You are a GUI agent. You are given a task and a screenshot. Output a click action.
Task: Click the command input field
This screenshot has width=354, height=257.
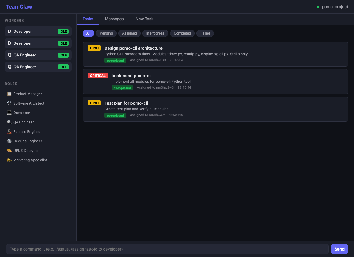click(x=168, y=249)
